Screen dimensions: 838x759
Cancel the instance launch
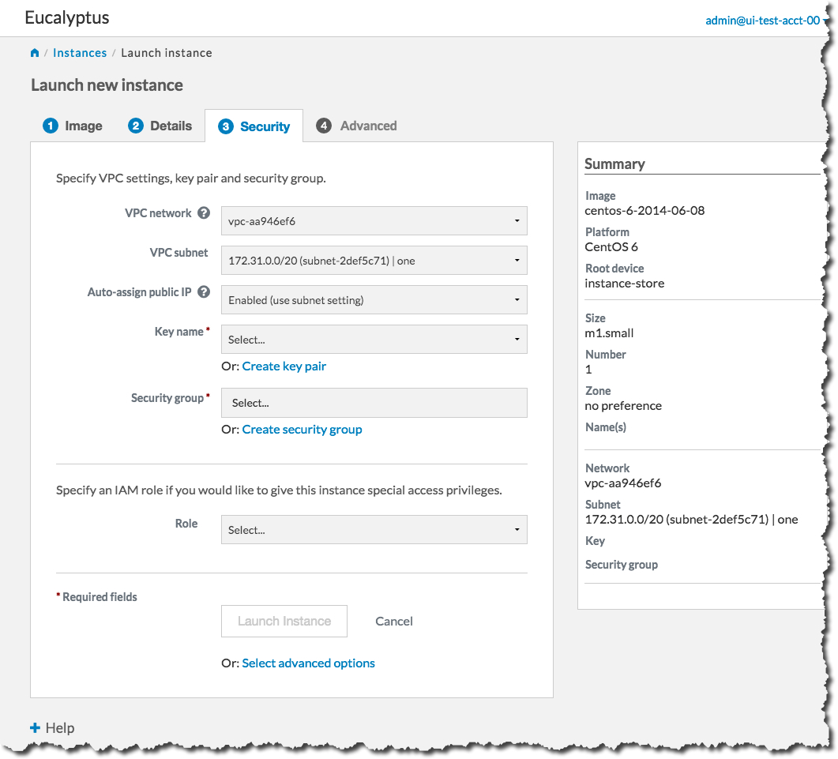[394, 621]
